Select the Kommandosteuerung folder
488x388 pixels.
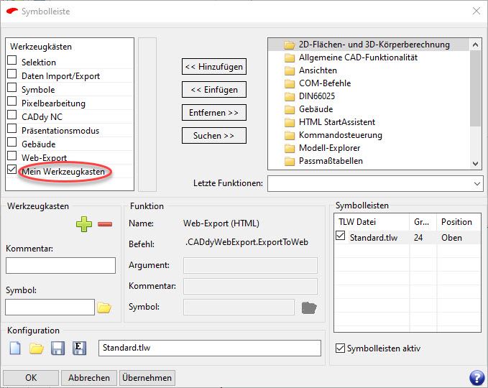333,135
